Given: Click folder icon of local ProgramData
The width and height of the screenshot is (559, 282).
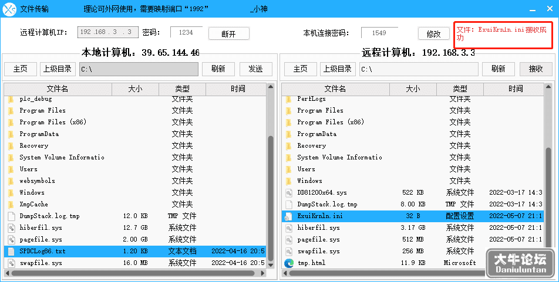Looking at the screenshot, I should (x=11, y=134).
